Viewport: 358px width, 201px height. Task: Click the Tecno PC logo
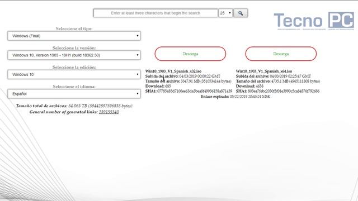pos(314,21)
